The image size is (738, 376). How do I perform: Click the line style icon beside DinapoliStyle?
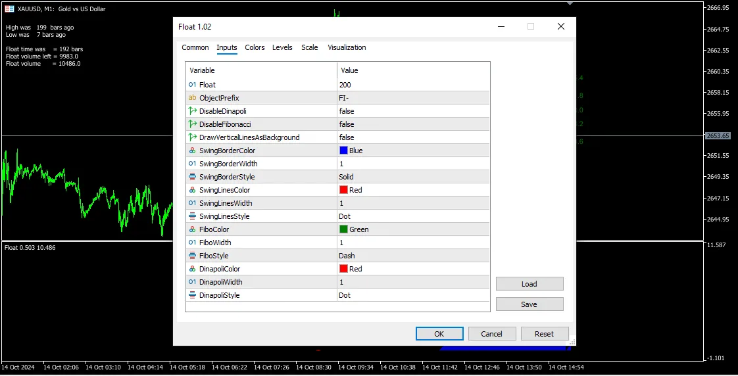(192, 296)
